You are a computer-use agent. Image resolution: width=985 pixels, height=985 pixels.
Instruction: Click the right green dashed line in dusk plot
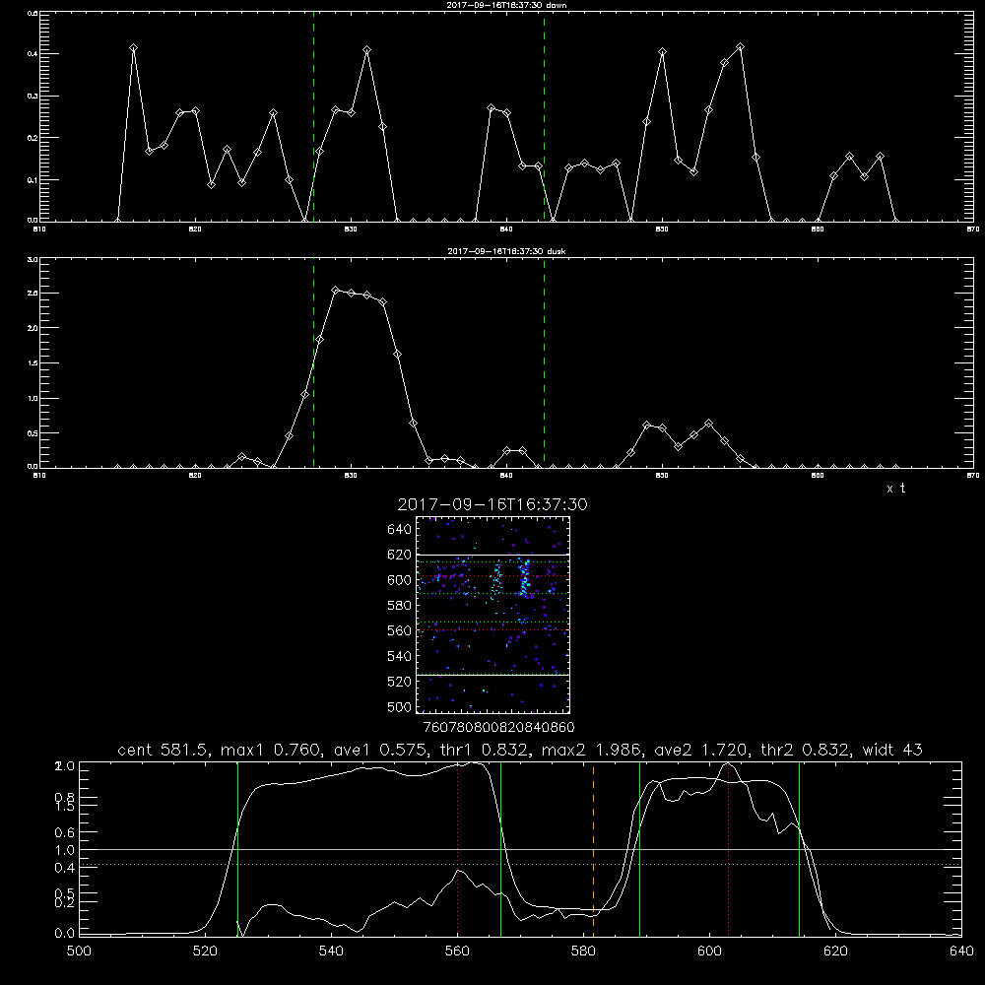[x=544, y=362]
